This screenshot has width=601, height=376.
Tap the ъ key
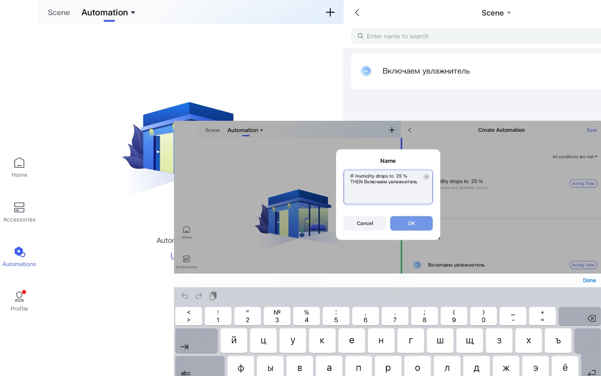[x=558, y=340]
